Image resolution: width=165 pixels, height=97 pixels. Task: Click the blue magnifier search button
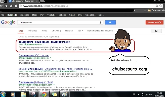(110, 22)
